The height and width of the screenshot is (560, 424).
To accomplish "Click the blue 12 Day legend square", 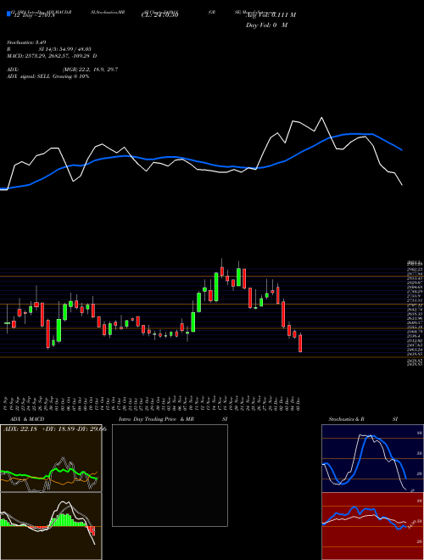I will pos(8,14).
